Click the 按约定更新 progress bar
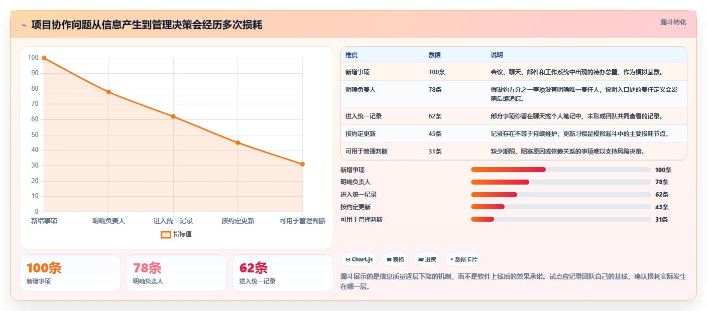The width and height of the screenshot is (707, 311). coord(561,207)
